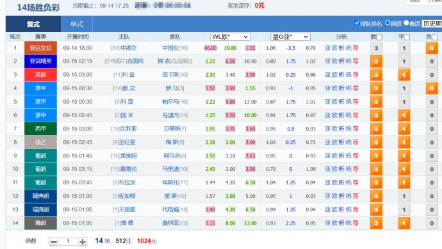Open away team 贝蒂斯 link
The image size is (442, 249).
click(x=172, y=129)
